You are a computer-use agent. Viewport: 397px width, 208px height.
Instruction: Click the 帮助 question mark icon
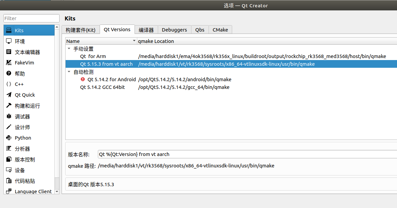coord(9,73)
